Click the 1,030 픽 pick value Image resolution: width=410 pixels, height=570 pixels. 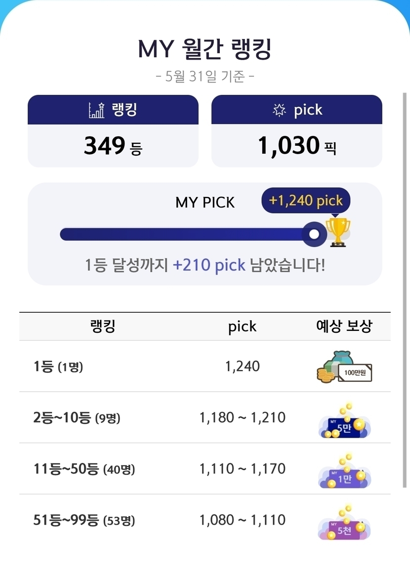296,146
